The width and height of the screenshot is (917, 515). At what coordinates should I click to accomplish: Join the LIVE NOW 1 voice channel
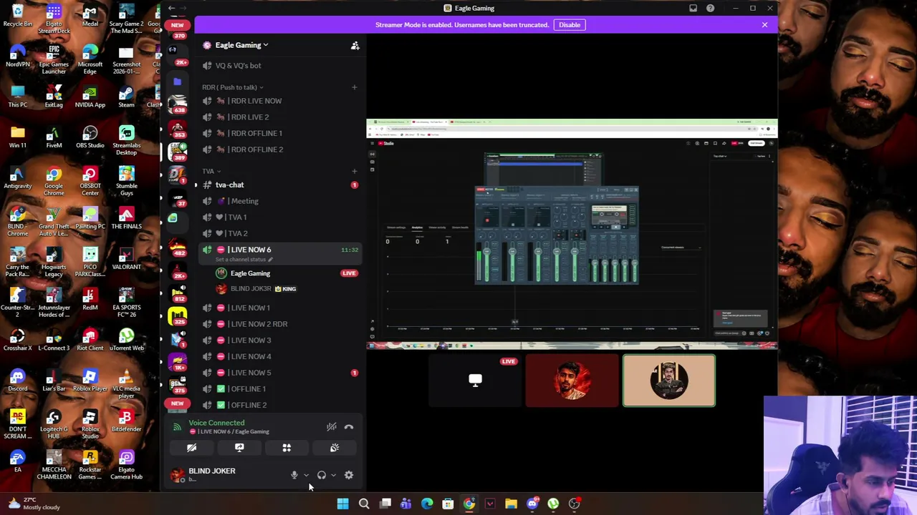pos(280,308)
